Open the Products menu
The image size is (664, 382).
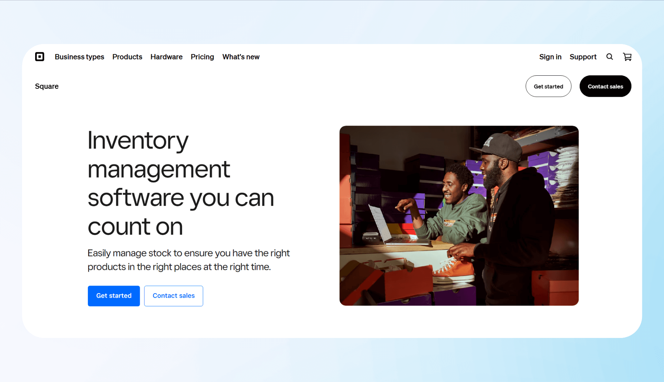(x=127, y=57)
